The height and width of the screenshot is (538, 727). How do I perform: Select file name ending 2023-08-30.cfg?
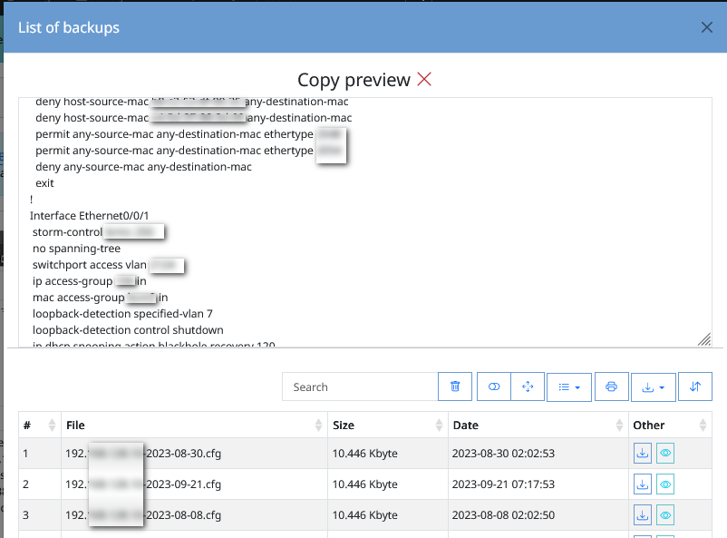pyautogui.click(x=143, y=453)
